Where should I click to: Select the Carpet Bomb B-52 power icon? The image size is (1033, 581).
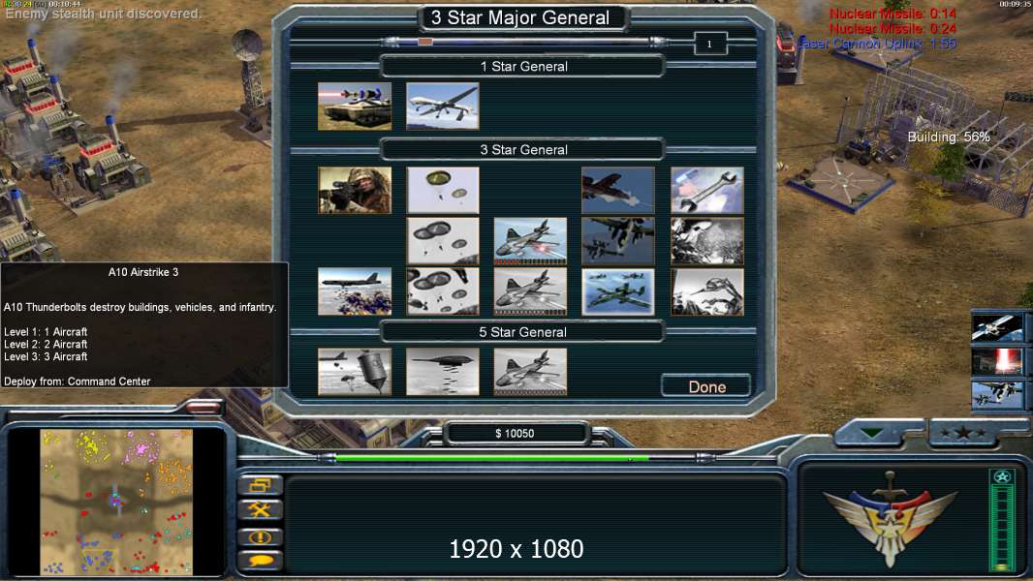(355, 291)
